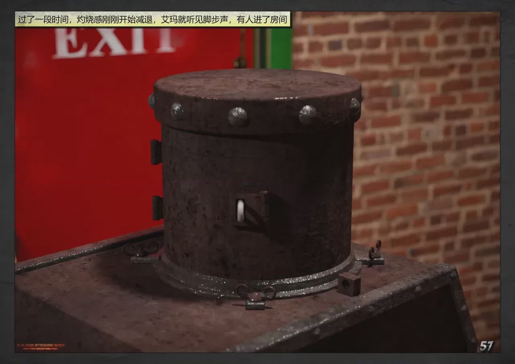
Task: Click the lower hinge on the cylinder
Action: 157,208
